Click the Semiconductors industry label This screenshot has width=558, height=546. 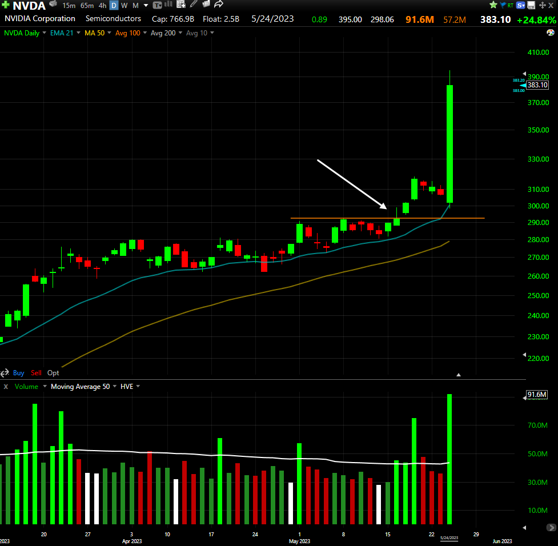[113, 18]
